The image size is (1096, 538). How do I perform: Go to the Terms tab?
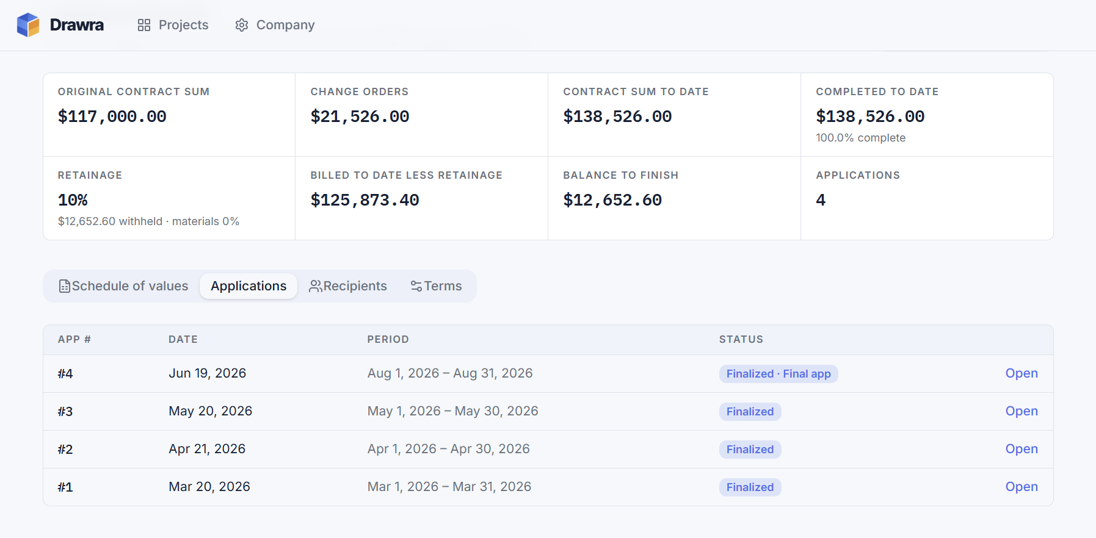tap(436, 286)
